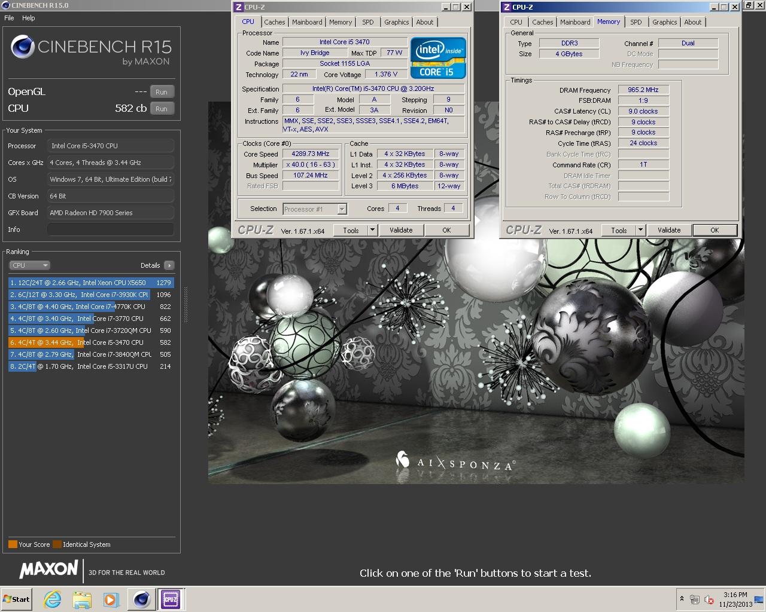Click the Core Voltage value 1.376 V
Screen dimensions: 766x612
(x=386, y=74)
